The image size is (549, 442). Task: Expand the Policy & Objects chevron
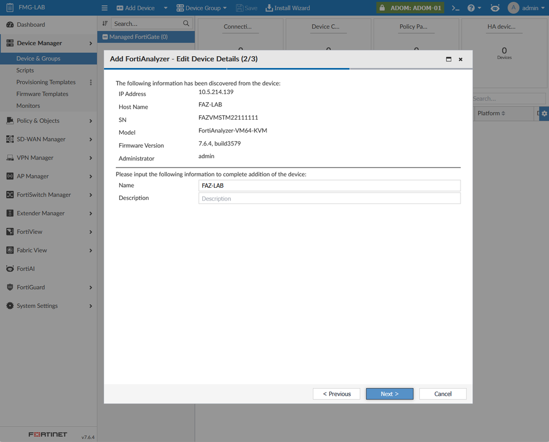point(91,121)
